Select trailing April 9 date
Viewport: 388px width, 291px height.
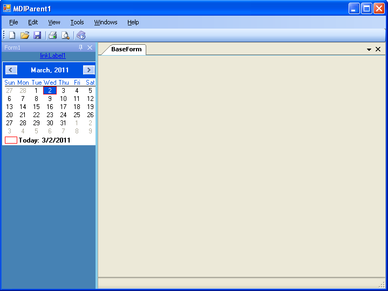90,131
